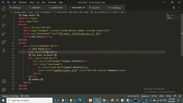This screenshot has width=183, height=103.
Task: Open the Testing flask view
Action: point(4,50)
